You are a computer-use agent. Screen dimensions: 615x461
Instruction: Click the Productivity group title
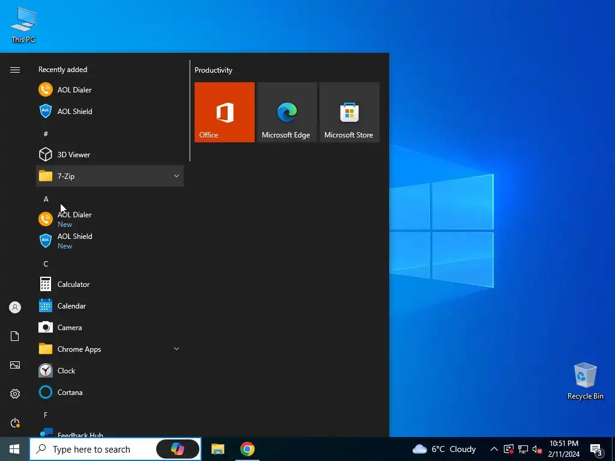point(213,70)
